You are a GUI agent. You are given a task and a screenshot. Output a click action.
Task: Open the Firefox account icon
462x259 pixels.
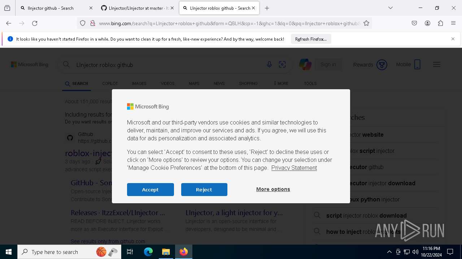[x=427, y=23]
